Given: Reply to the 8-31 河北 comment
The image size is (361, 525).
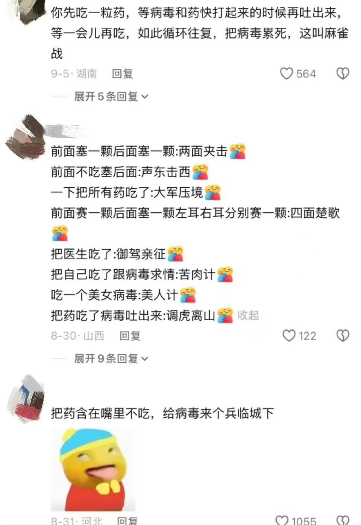Looking at the screenshot, I should point(127,520).
